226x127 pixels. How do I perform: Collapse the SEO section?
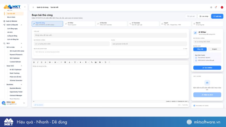[22, 43]
